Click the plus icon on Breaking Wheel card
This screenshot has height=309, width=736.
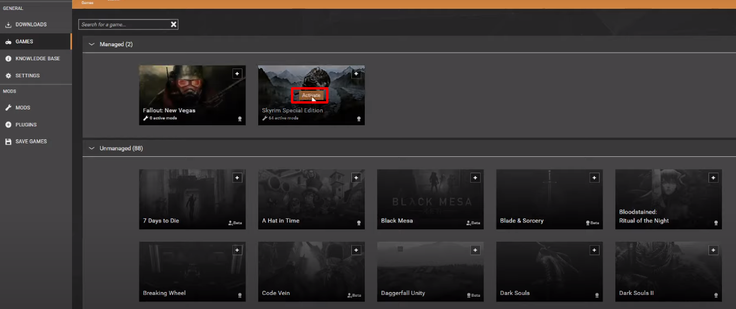(x=237, y=250)
